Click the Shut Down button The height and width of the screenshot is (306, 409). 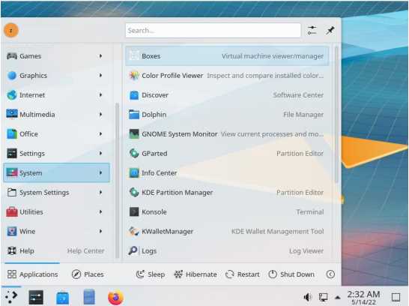coord(291,274)
